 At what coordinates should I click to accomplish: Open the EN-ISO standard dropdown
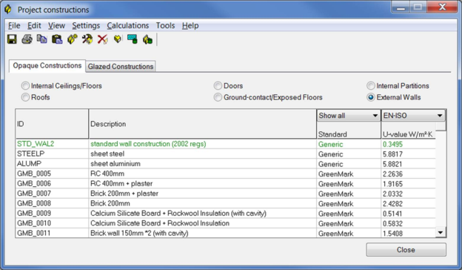click(x=413, y=116)
